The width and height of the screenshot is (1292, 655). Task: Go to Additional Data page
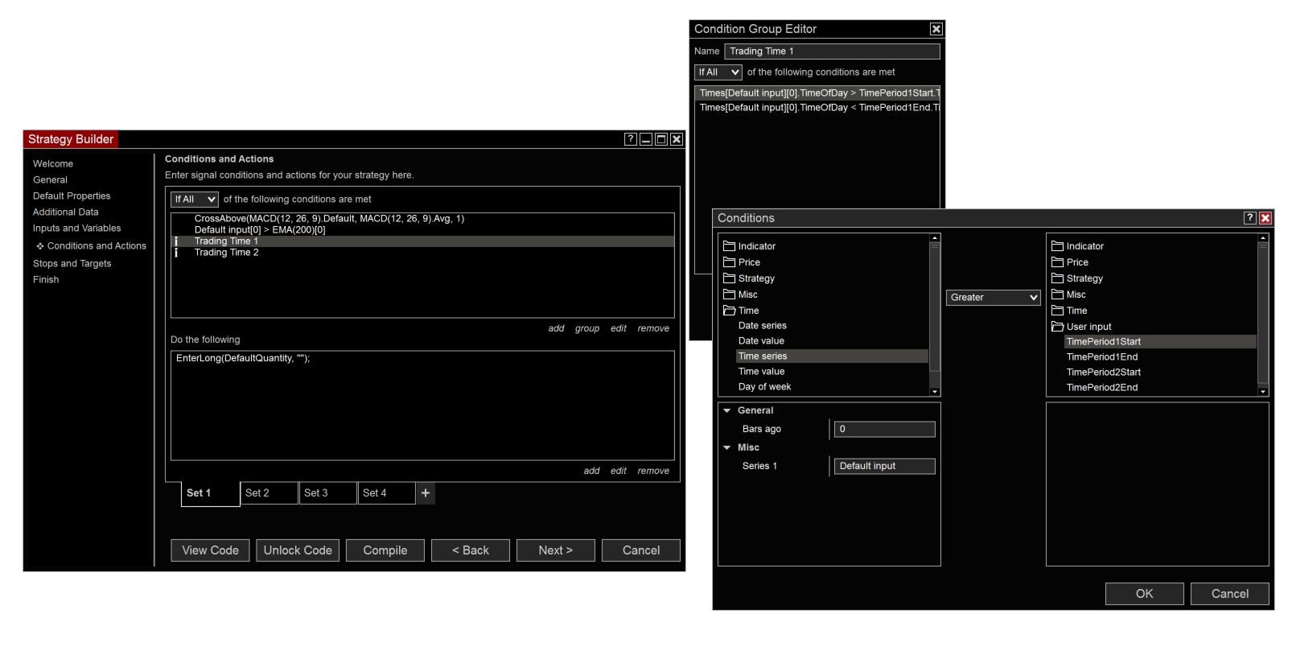[66, 212]
